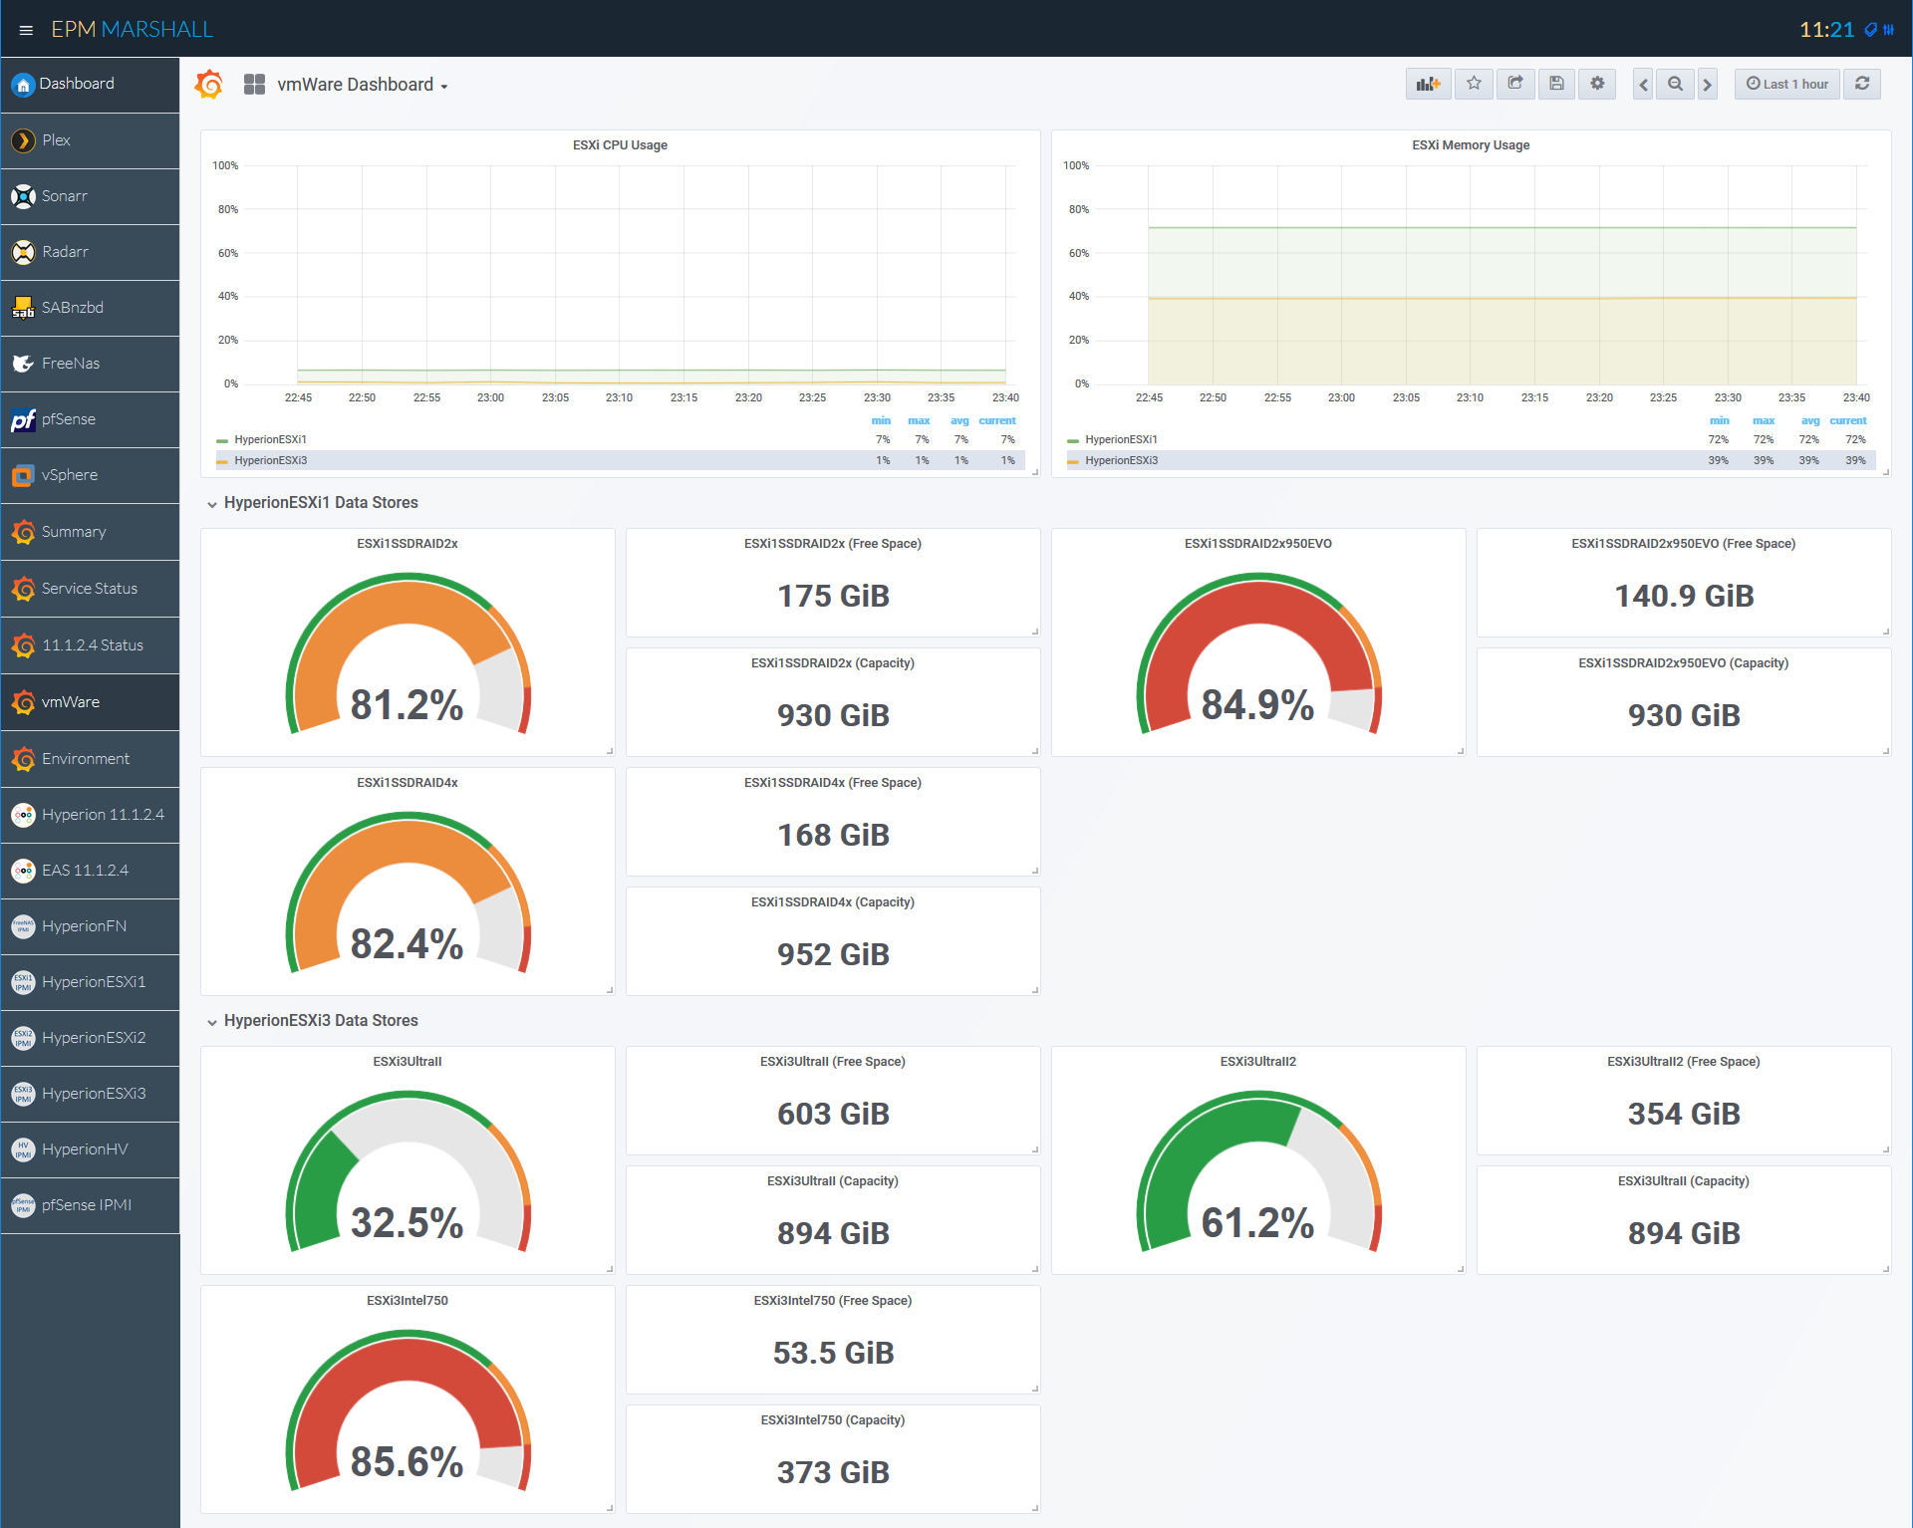
Task: Open HyperionHV sidebar item
Action: [x=90, y=1149]
